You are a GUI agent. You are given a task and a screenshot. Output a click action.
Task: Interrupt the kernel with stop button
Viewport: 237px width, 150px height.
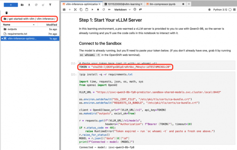coord(98,9)
